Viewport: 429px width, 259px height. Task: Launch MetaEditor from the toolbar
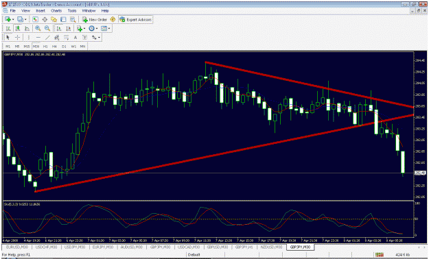tap(113, 19)
